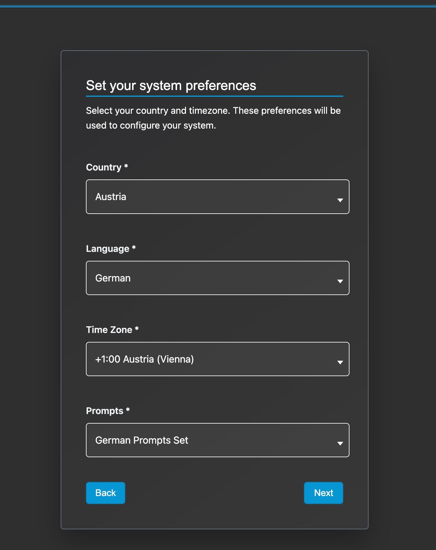Click the selected value 'German'
Image resolution: width=436 pixels, height=550 pixels.
pyautogui.click(x=113, y=278)
